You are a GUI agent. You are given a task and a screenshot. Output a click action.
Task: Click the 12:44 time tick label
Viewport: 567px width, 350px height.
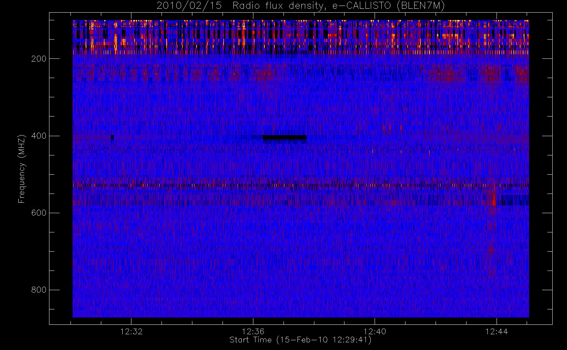pos(497,331)
